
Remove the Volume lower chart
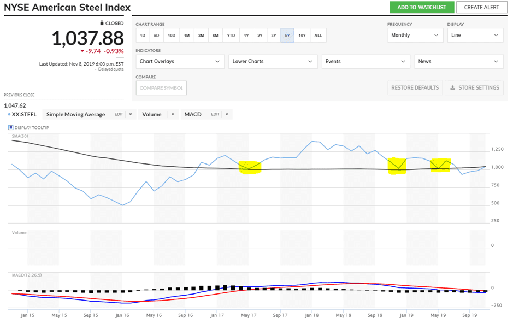pyautogui.click(x=173, y=114)
